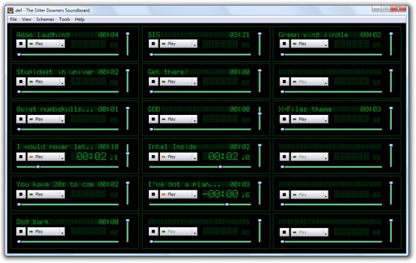
Task: Click the Play button for Dog bark
Action: (44, 231)
